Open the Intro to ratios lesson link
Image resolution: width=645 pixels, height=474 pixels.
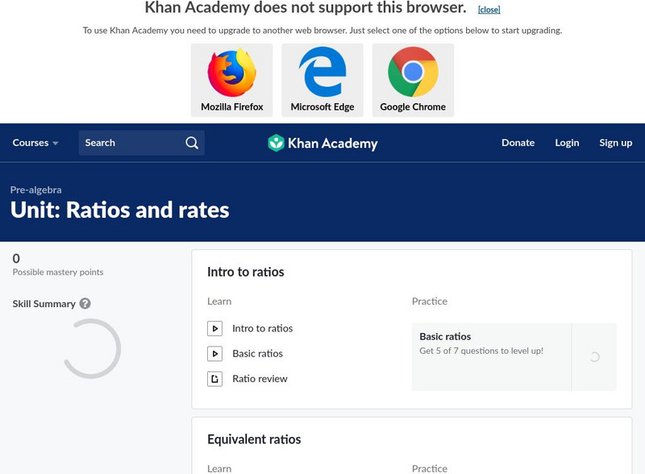(262, 328)
